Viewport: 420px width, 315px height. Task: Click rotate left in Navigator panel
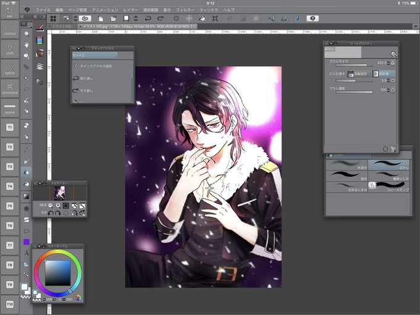[51, 213]
